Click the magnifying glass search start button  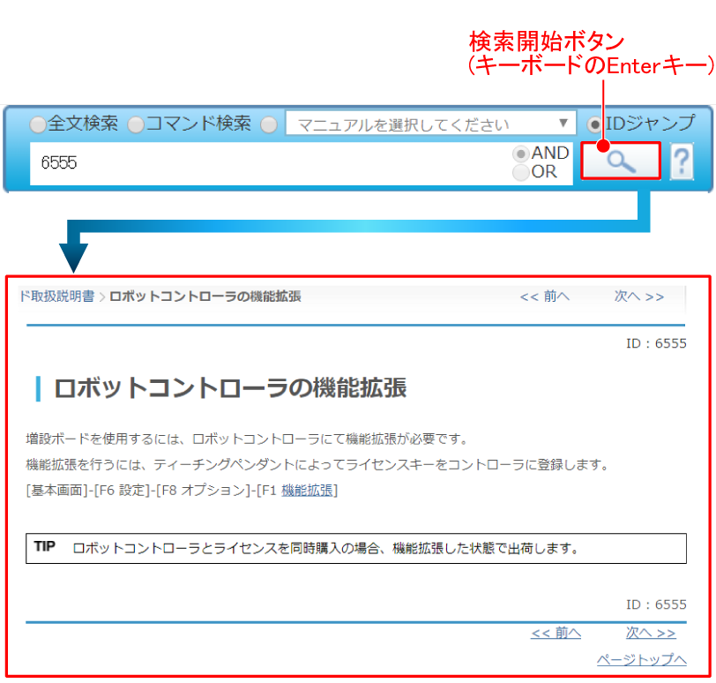621,161
